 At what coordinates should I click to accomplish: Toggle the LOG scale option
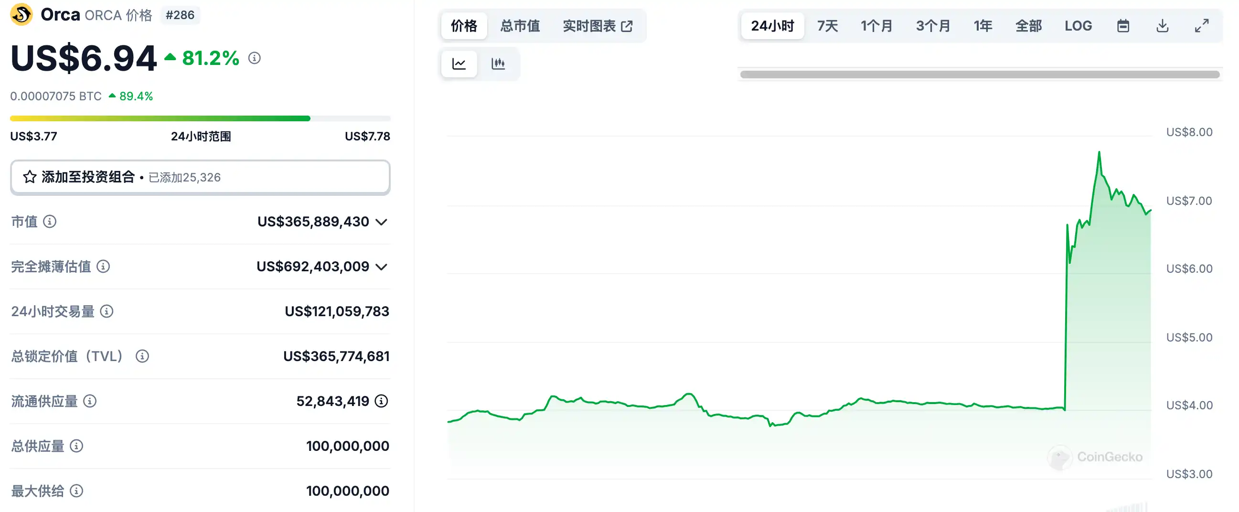[x=1078, y=26]
